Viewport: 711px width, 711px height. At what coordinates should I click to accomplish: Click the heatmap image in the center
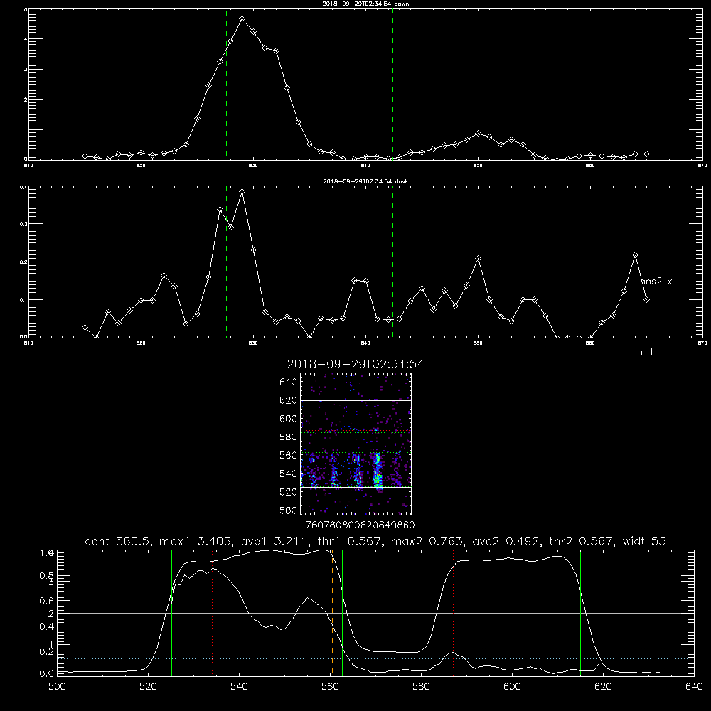355,444
